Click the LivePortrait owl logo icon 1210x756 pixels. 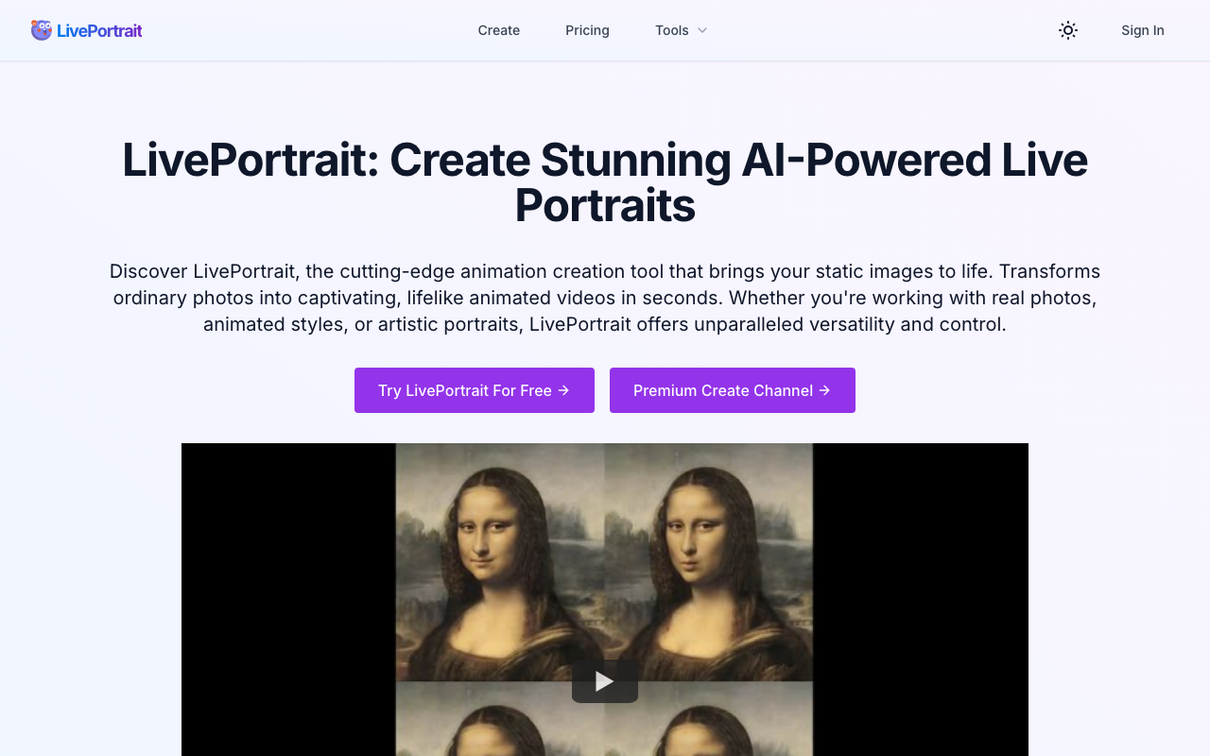(42, 30)
